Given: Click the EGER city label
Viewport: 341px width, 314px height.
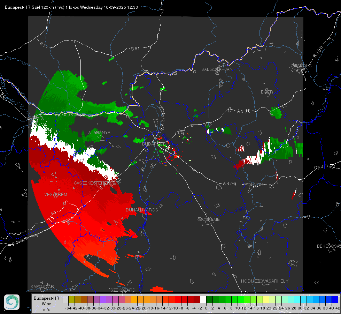Looking at the screenshot, I should coord(267,92).
